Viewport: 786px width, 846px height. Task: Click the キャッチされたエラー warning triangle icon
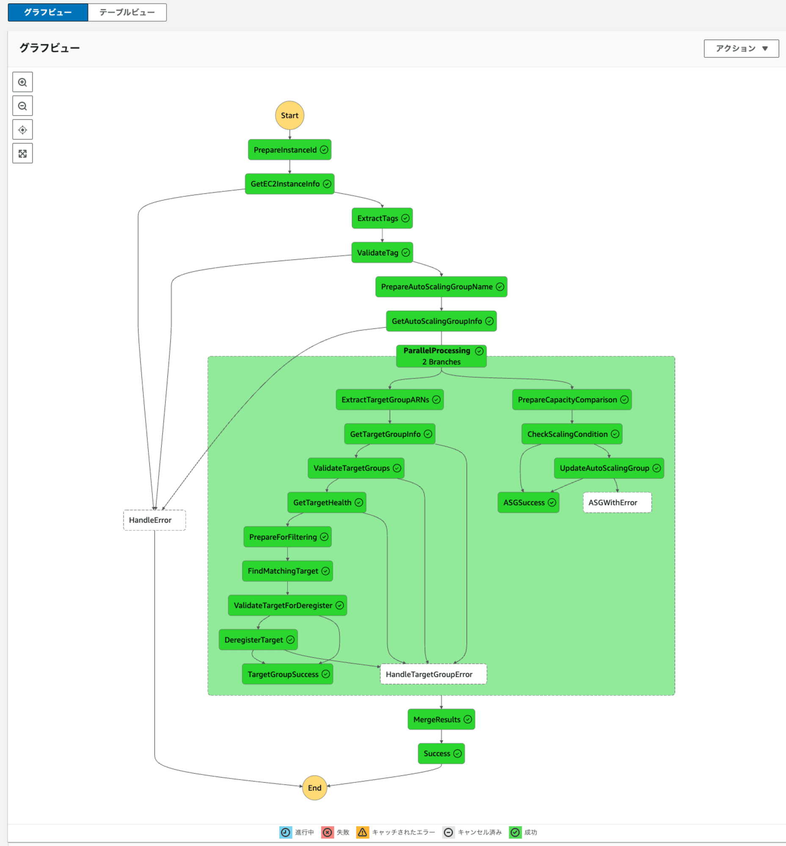tap(362, 832)
